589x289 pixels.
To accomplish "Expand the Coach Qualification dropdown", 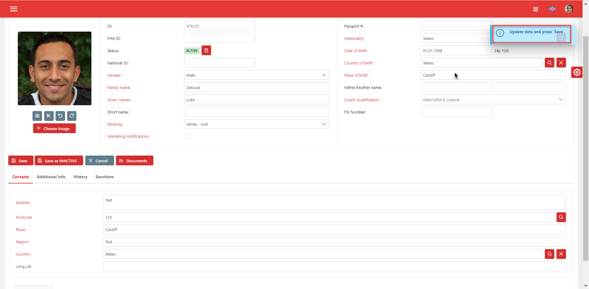I will (493, 100).
